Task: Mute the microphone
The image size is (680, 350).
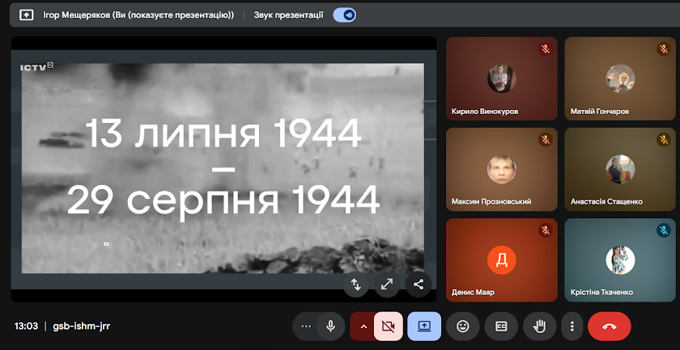Action: pyautogui.click(x=330, y=326)
